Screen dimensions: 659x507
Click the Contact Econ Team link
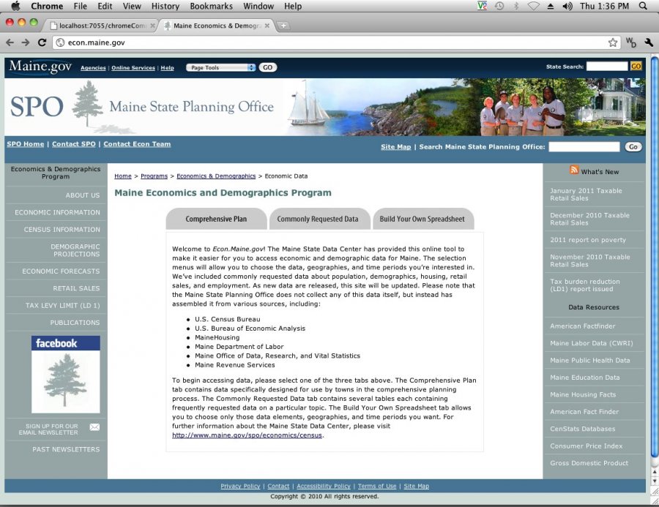(x=137, y=144)
